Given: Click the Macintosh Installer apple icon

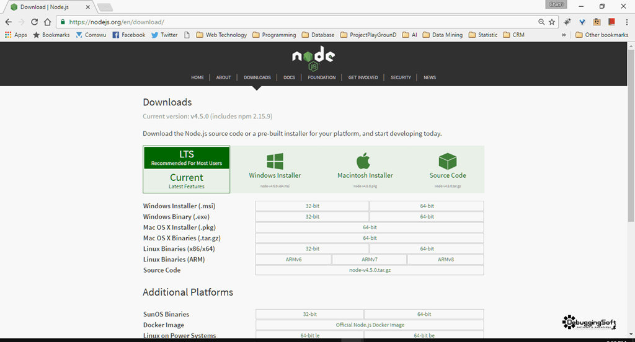Looking at the screenshot, I should click(363, 160).
